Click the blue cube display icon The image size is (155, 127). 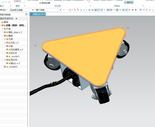click(92, 10)
